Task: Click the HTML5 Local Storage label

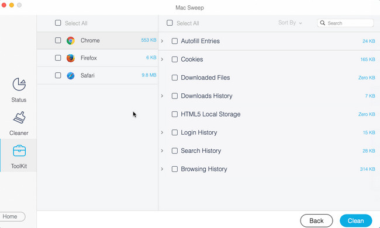Action: pyautogui.click(x=210, y=114)
